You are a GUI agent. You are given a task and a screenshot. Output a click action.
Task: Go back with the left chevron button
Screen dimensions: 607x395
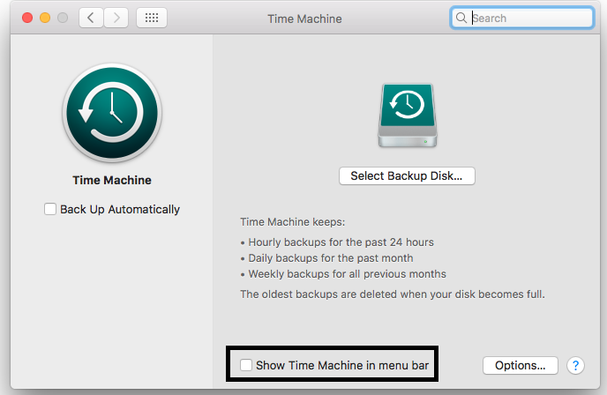coord(91,18)
